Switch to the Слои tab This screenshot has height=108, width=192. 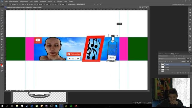pos(172,54)
